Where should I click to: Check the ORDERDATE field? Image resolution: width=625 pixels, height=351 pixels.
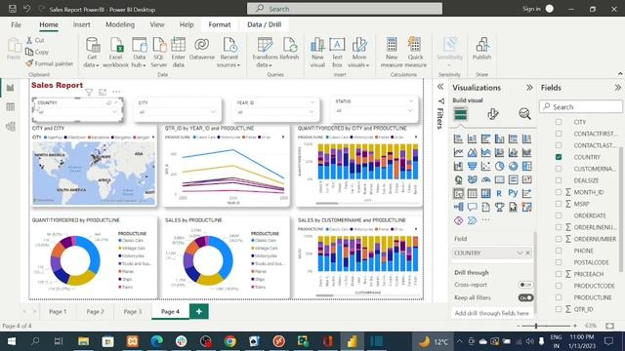click(559, 215)
